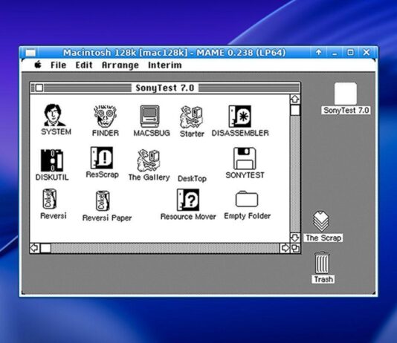Screen dimensions: 397x343
Task: Select the Starter application icon
Action: (x=191, y=117)
